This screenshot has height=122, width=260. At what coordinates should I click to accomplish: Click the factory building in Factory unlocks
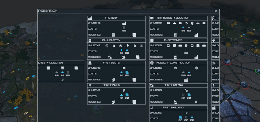[x=124, y=23]
